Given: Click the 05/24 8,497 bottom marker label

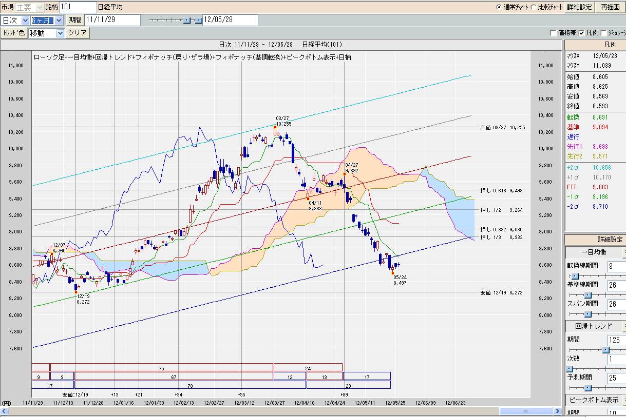Looking at the screenshot, I should coord(400,280).
